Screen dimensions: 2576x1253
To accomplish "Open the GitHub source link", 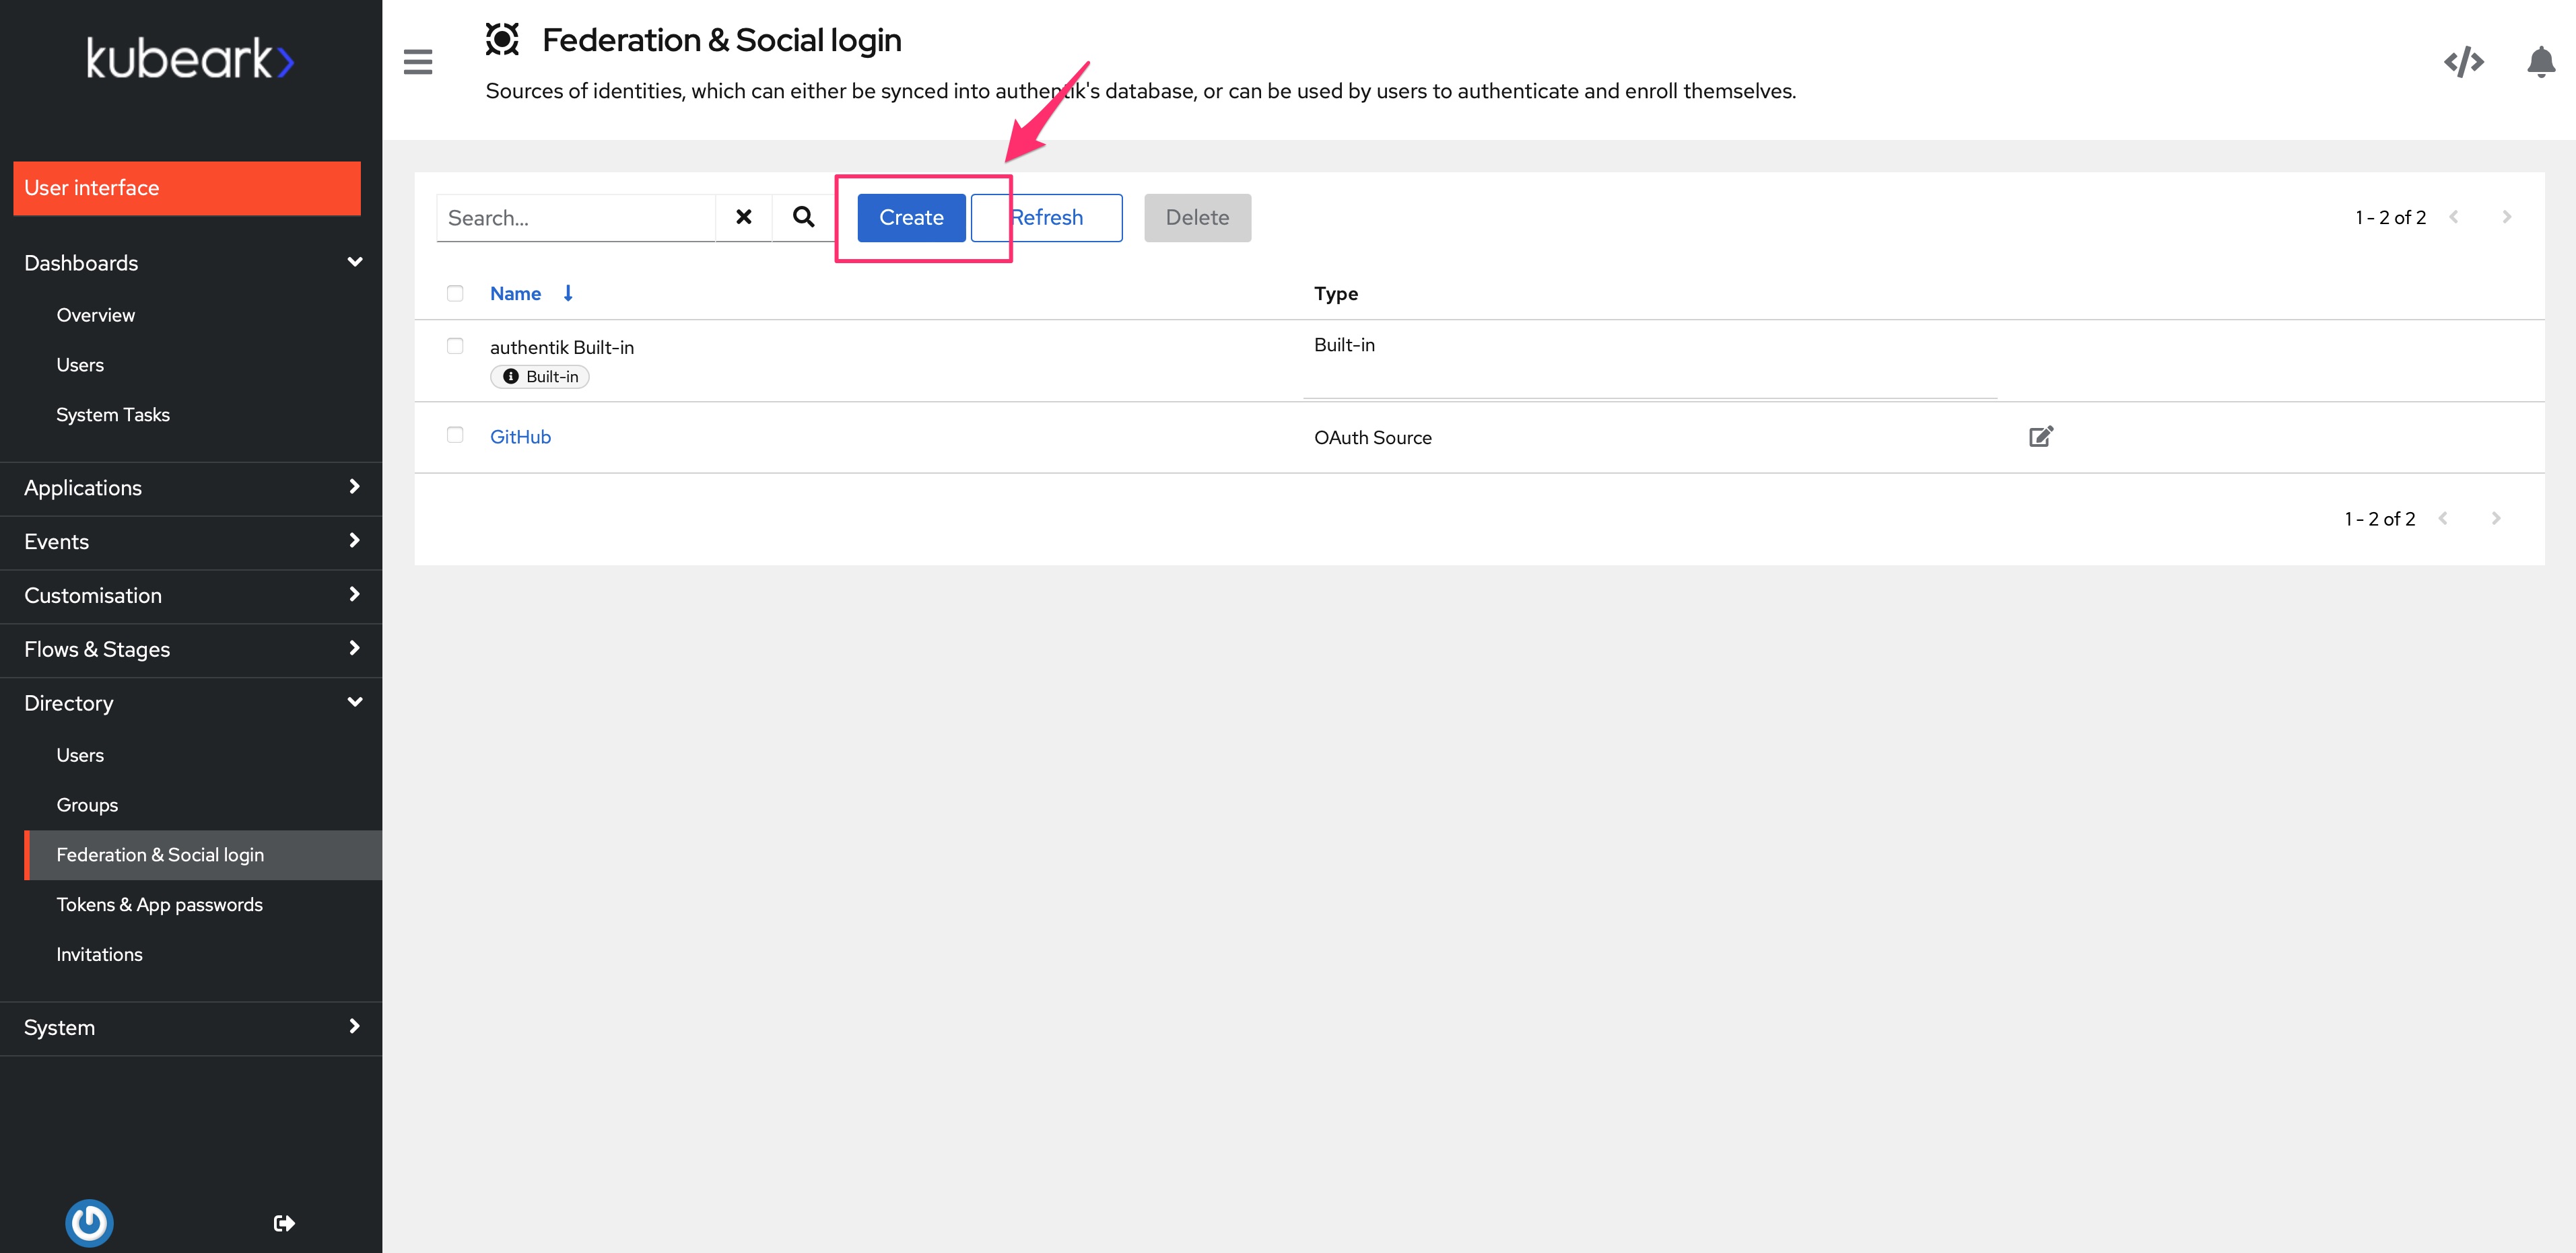I will click(520, 437).
